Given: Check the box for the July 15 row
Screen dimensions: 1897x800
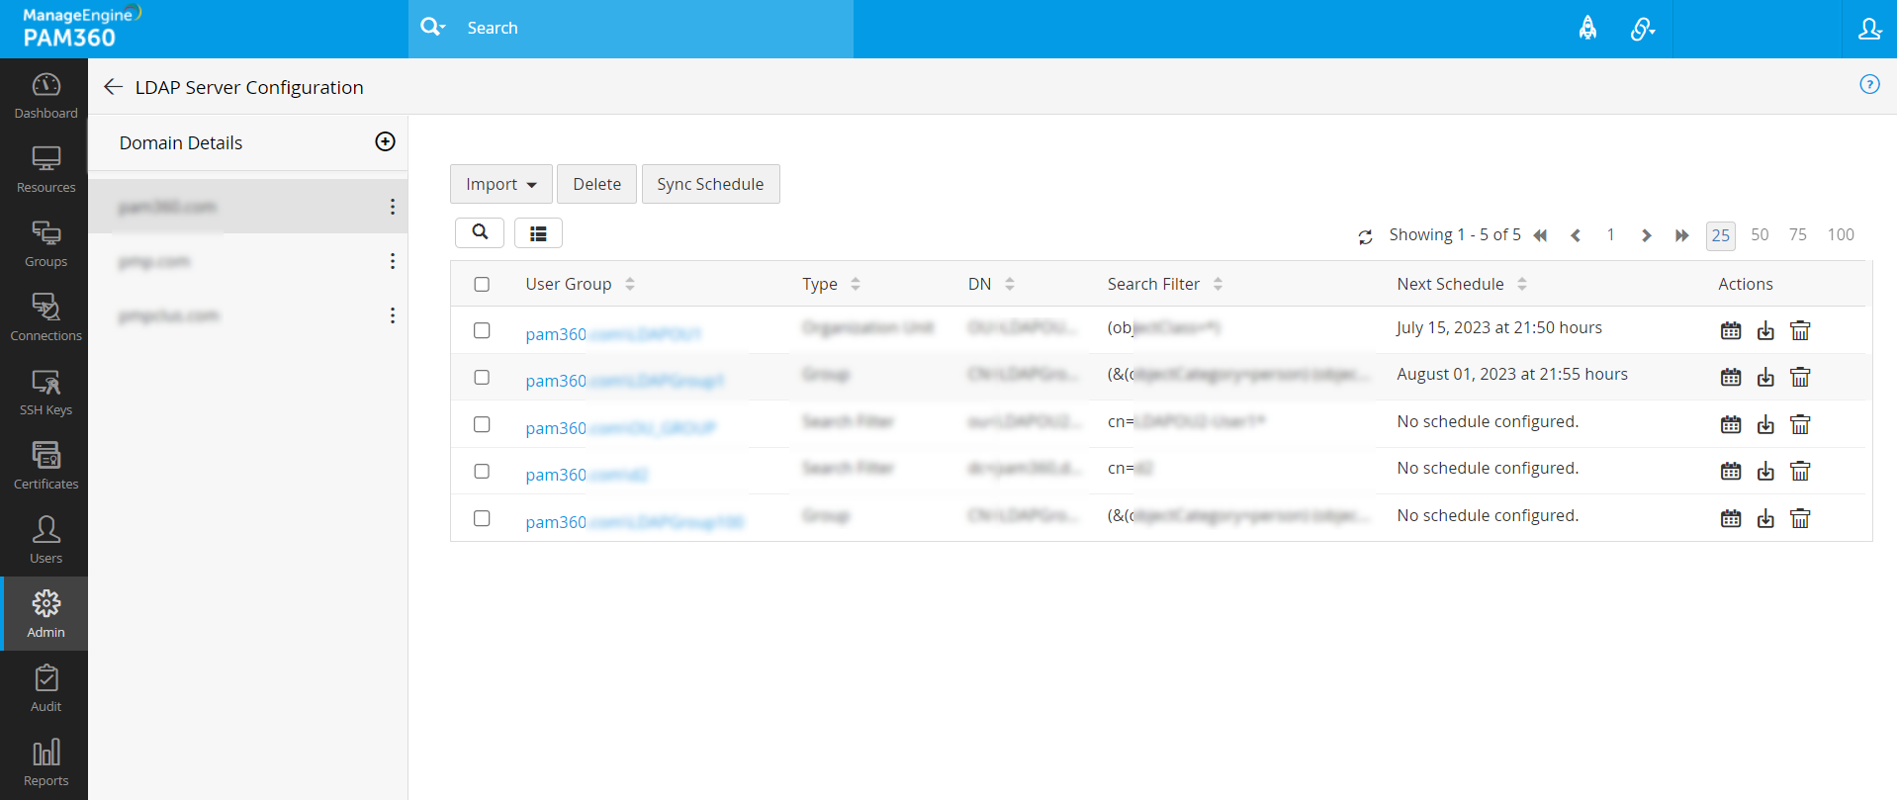Looking at the screenshot, I should click(482, 330).
